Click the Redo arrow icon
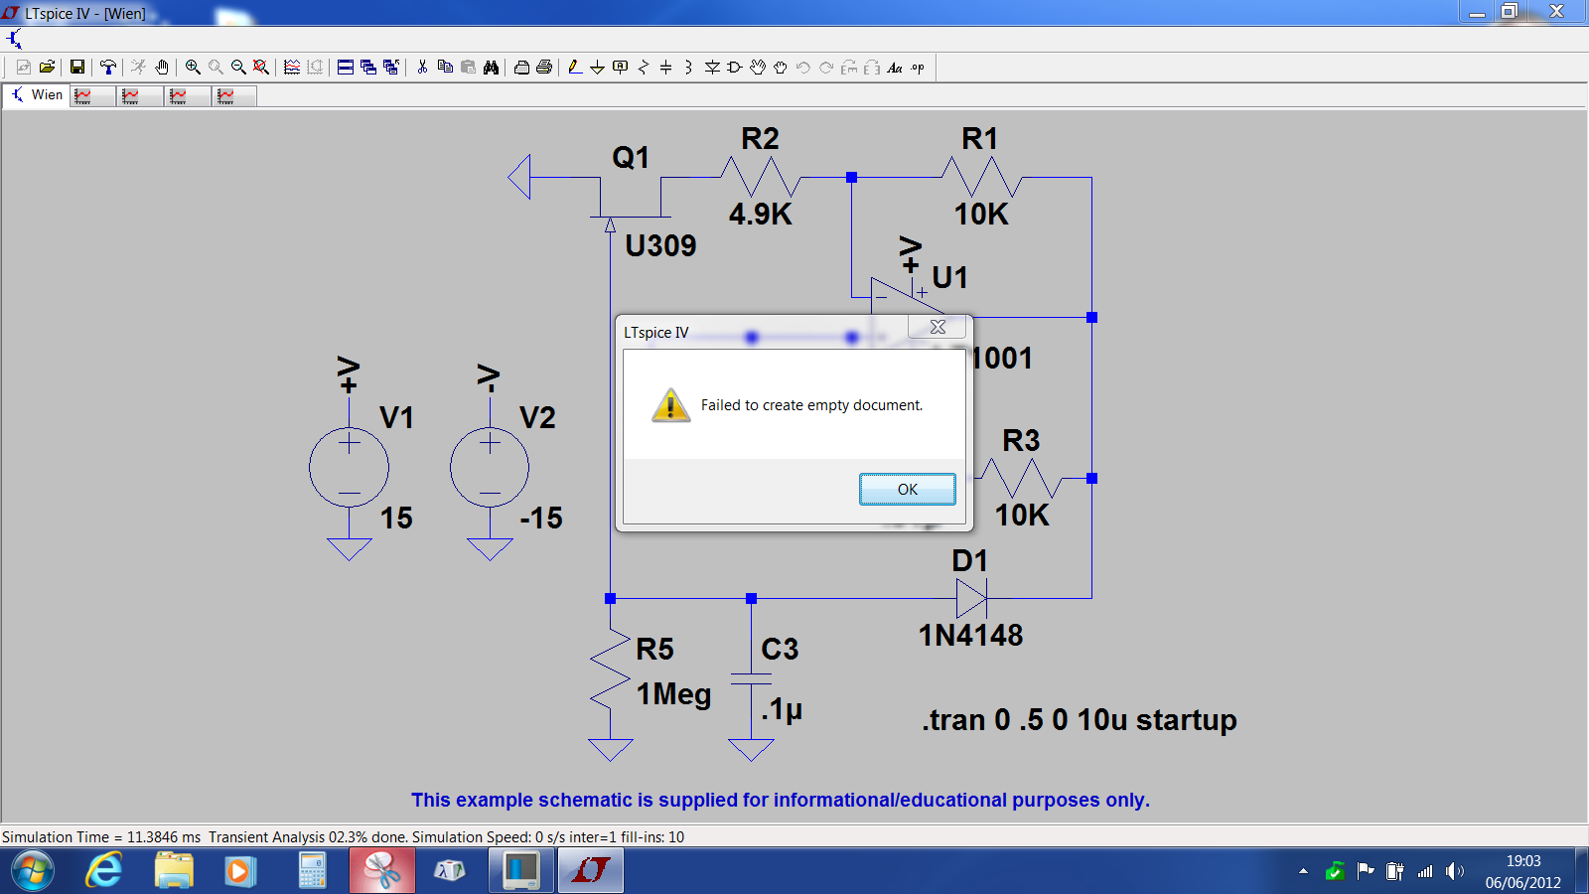1589x894 pixels. coord(826,68)
